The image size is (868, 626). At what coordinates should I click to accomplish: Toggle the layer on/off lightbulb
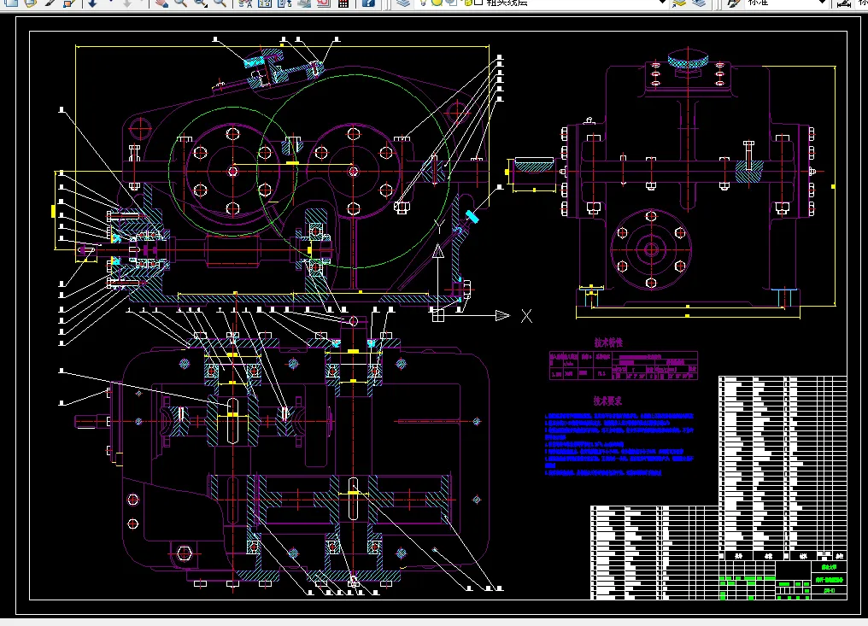424,3
